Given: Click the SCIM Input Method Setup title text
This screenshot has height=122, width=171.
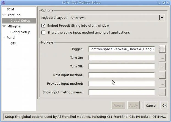Looking at the screenshot, I should [81, 3].
